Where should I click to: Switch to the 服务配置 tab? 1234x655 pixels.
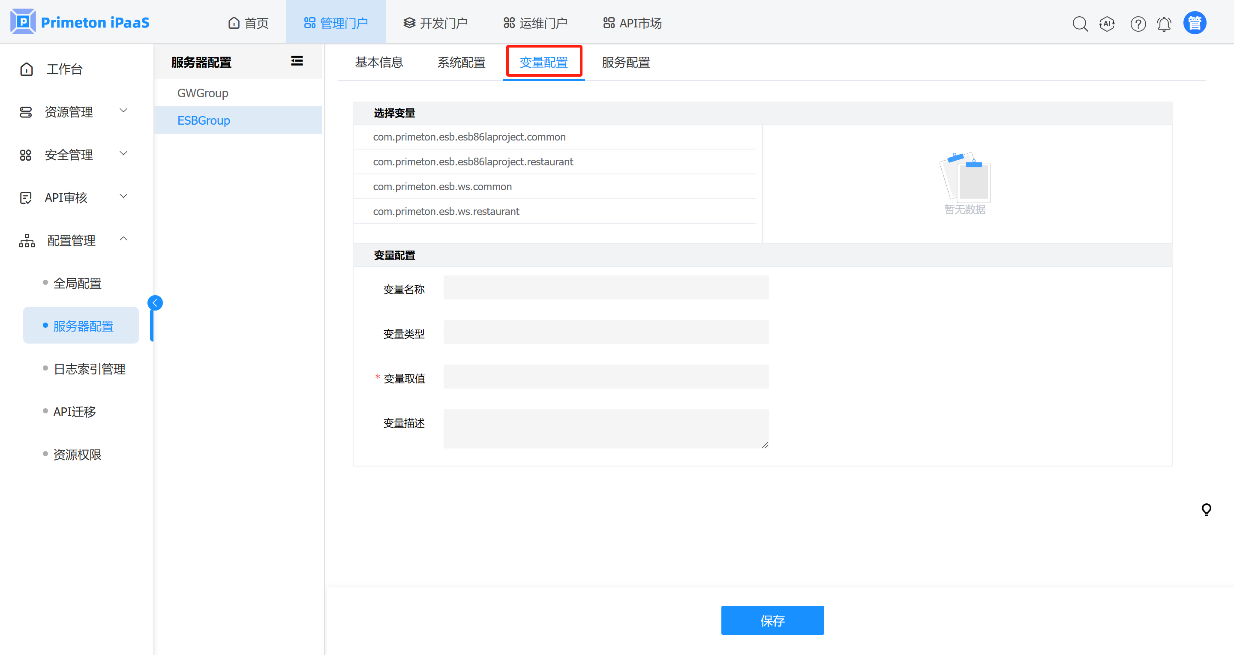point(626,62)
